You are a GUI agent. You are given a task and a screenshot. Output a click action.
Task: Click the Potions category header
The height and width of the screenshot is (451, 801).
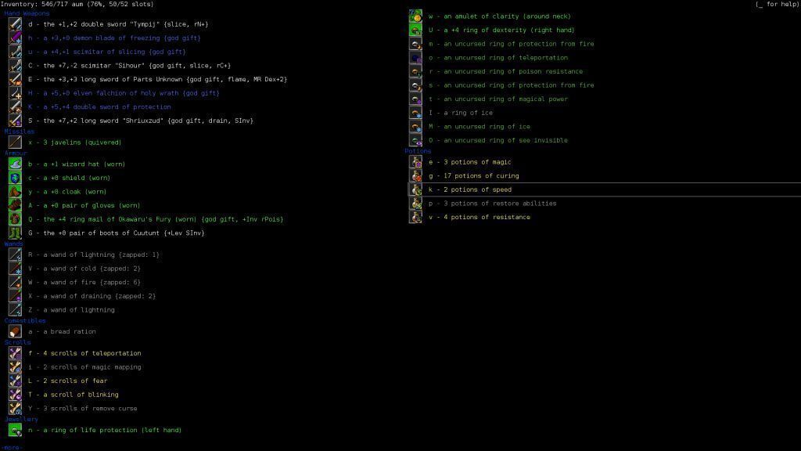click(418, 151)
